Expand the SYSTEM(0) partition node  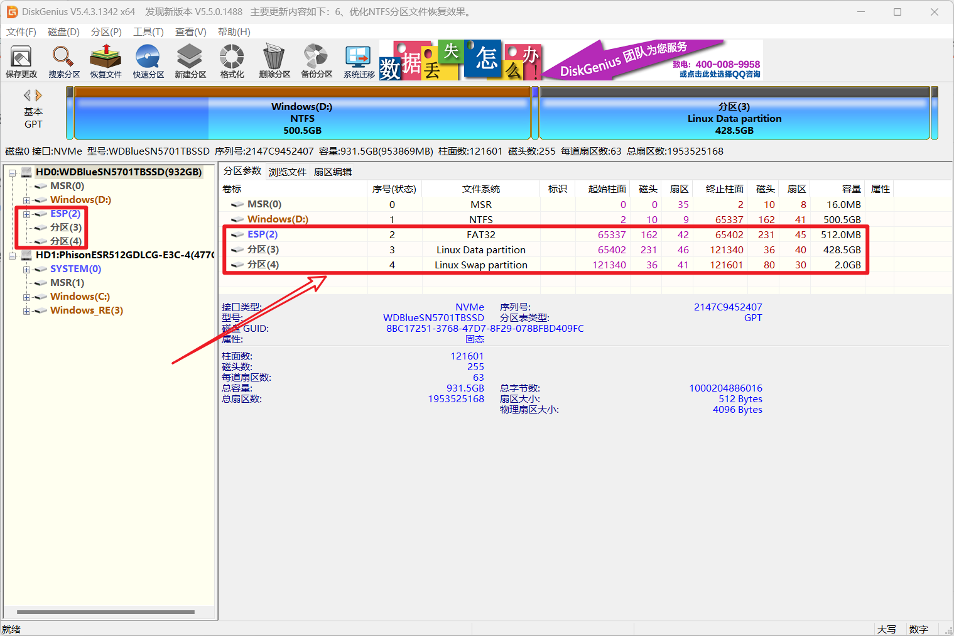click(x=26, y=268)
